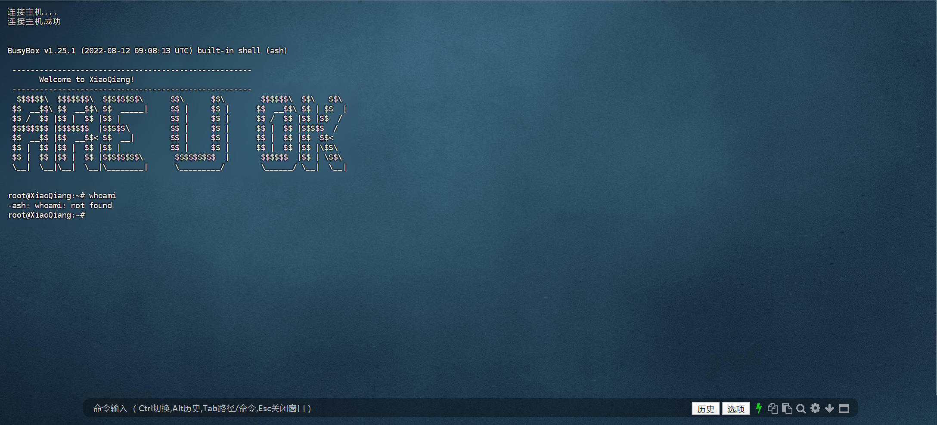Screen dimensions: 937x425
Task: Open the 历史 command history button
Action: click(705, 409)
